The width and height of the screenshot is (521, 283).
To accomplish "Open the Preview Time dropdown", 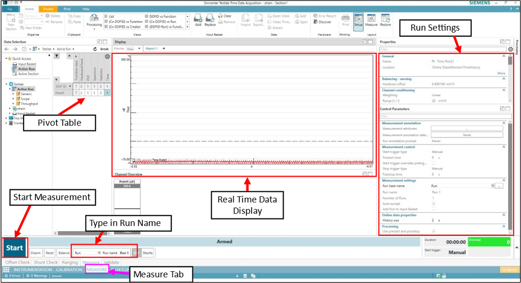I will click(139, 49).
